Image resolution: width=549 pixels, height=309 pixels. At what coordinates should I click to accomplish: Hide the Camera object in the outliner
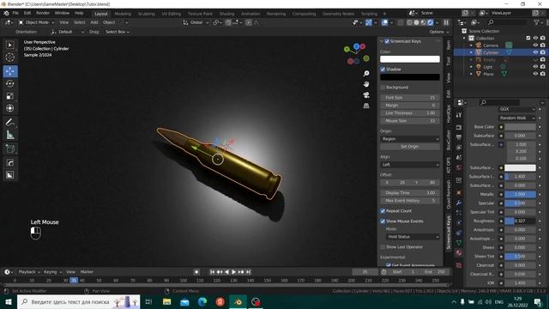[535, 45]
